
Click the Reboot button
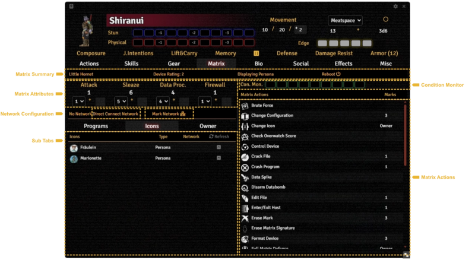pos(331,74)
